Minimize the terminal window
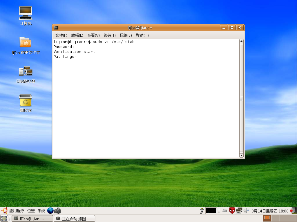The image size is (297, 222). (224, 27)
